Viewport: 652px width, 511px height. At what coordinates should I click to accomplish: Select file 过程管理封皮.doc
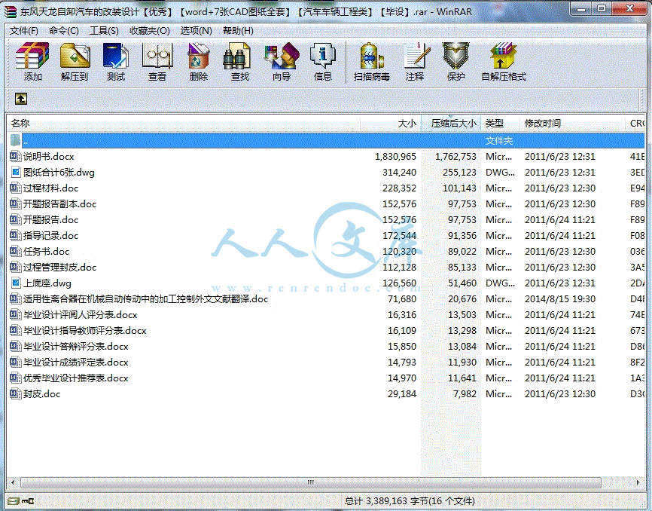[x=60, y=267]
